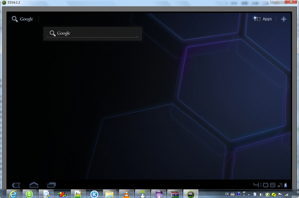Open Eclipse IDE from the taskbar
The width and height of the screenshot is (299, 198).
point(159,194)
